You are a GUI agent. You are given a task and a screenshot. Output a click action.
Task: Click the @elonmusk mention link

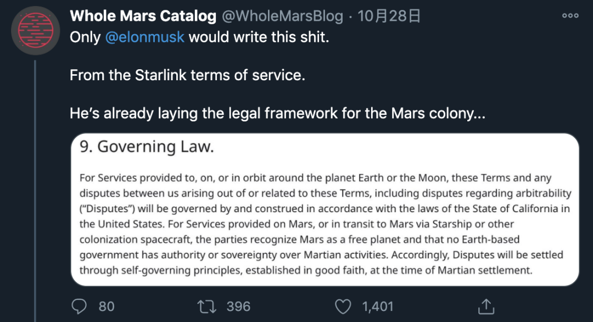[x=144, y=37]
